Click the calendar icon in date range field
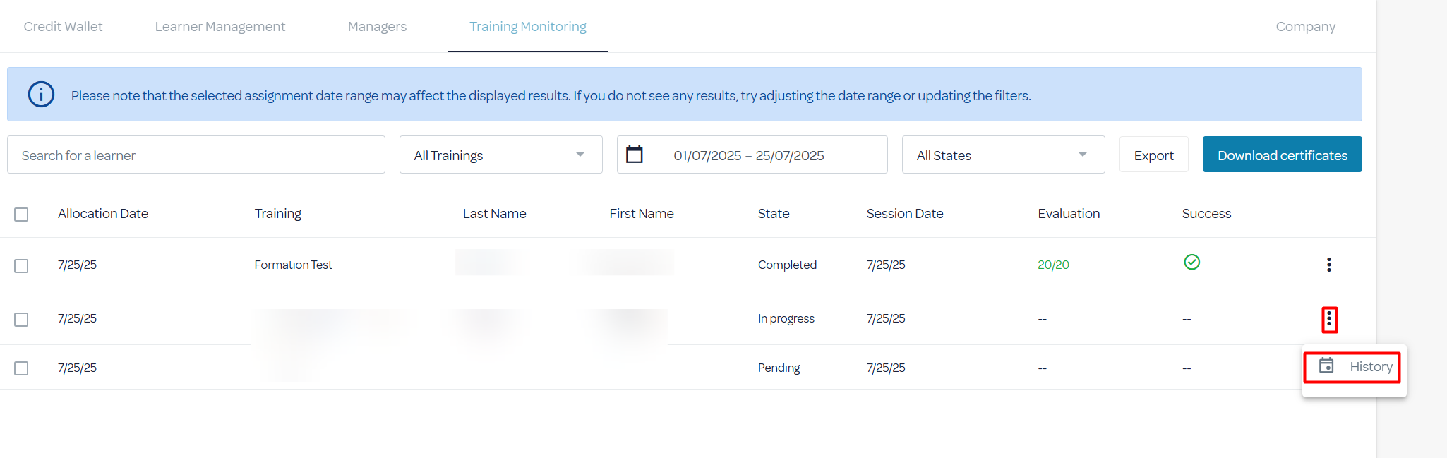This screenshot has width=1447, height=458. (x=635, y=155)
